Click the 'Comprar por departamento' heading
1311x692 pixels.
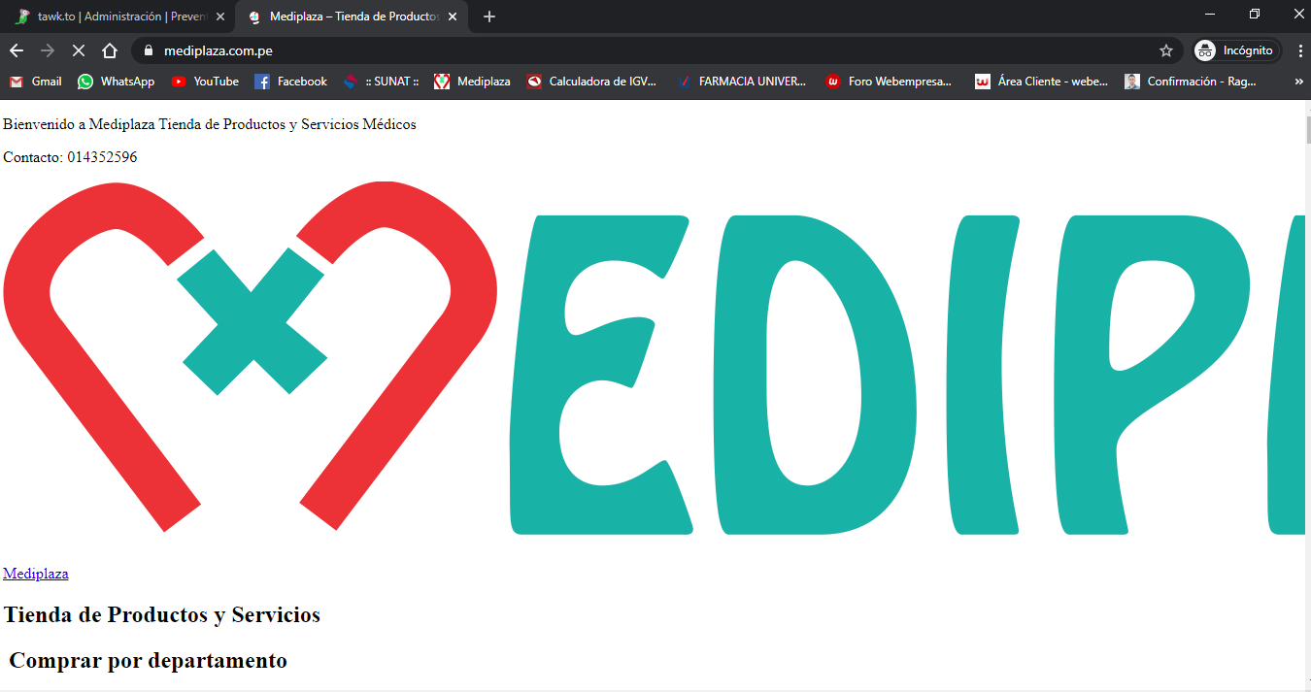(x=148, y=661)
